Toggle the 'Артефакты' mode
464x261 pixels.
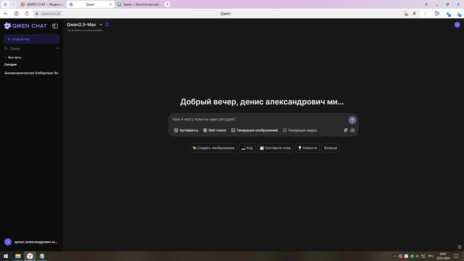tap(186, 130)
